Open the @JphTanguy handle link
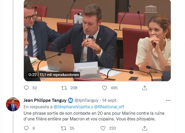The image size is (185, 133). (x=87, y=100)
